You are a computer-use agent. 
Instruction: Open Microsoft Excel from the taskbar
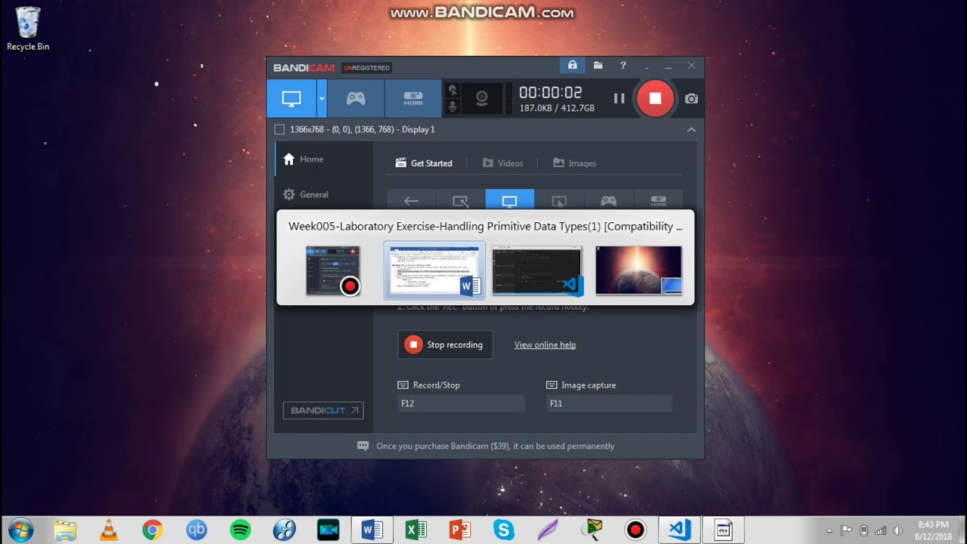point(416,530)
